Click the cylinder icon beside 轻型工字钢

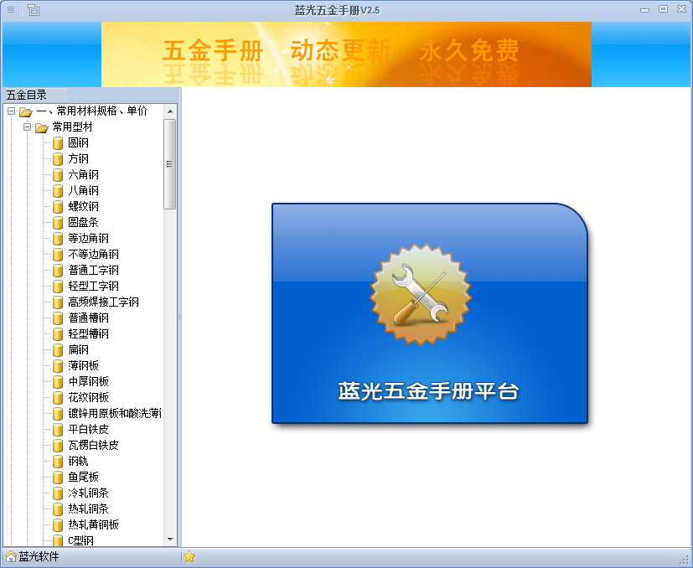pyautogui.click(x=58, y=286)
